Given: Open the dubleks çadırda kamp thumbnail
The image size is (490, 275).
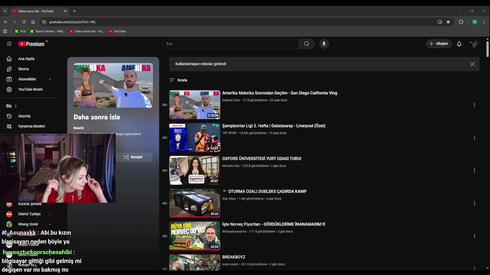Looking at the screenshot, I should [195, 203].
